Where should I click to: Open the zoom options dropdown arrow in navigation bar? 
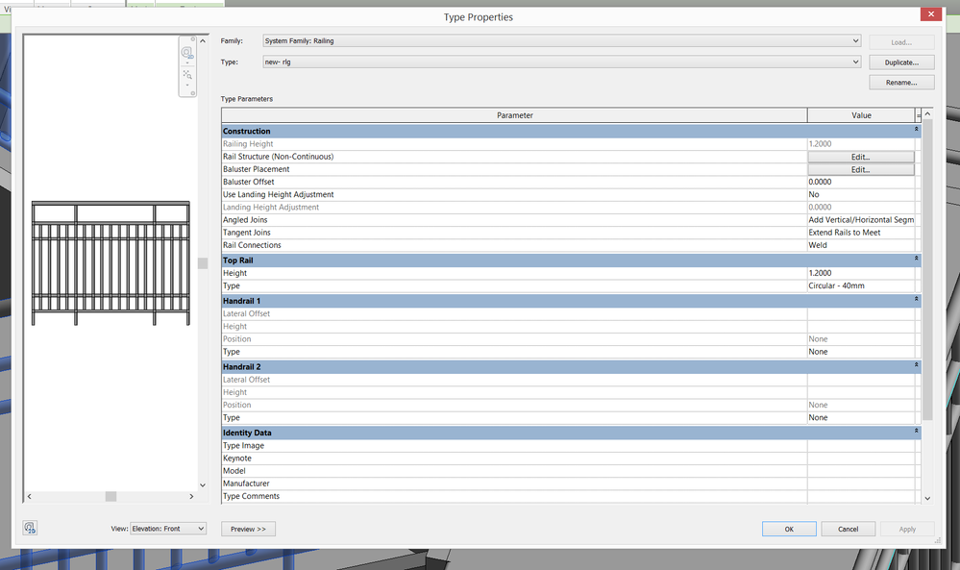187,86
